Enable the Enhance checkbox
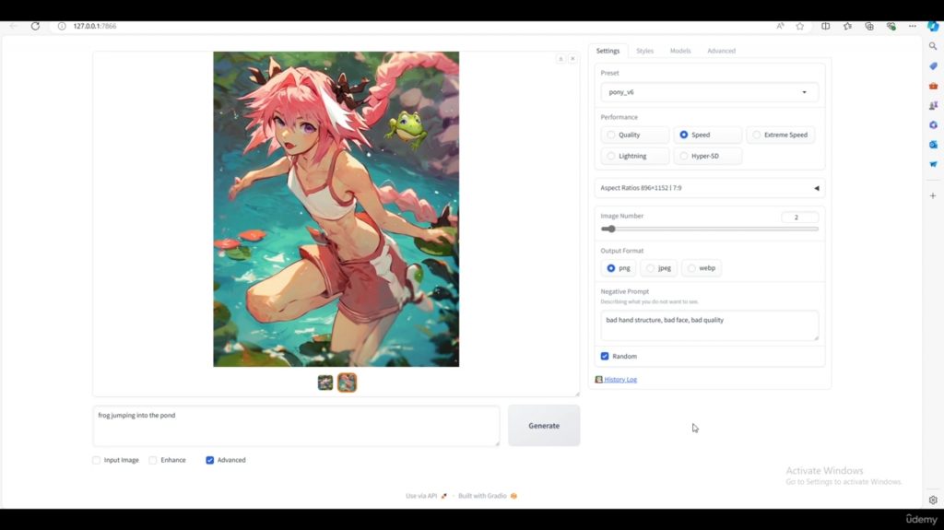Image resolution: width=944 pixels, height=530 pixels. click(153, 460)
